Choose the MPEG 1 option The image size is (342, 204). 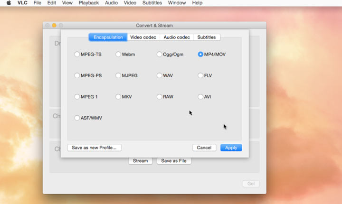coord(77,97)
